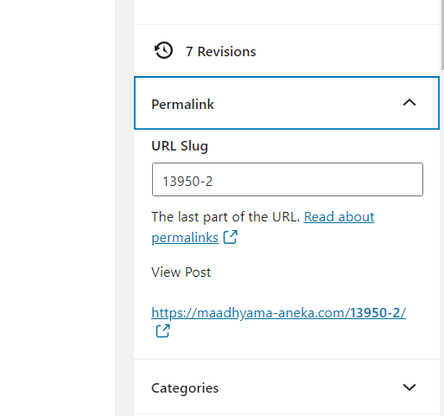Collapse the Permalink panel chevron
The width and height of the screenshot is (444, 416).
click(409, 103)
